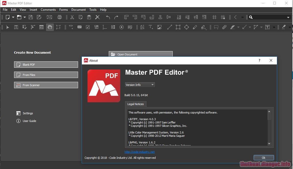This screenshot has width=293, height=169.
Task: Choose the Rectangle drawing tool
Action: point(178,27)
